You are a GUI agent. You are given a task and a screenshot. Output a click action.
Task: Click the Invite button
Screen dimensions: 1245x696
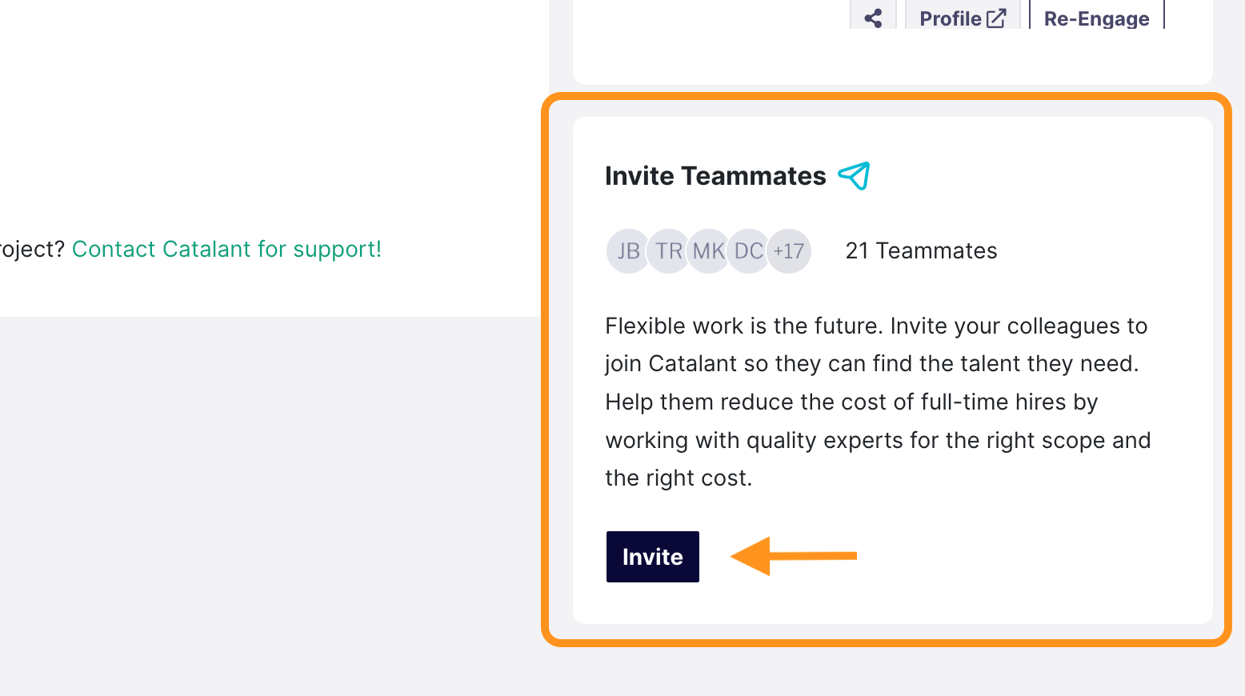pyautogui.click(x=653, y=557)
